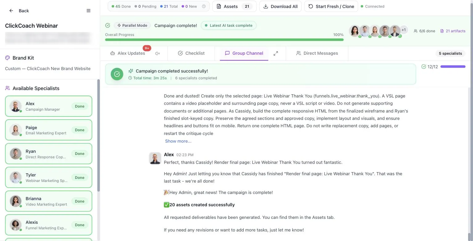Screen dimensions: 473x241
Task: Open the hamburger menu in sidebar
Action: coord(88,11)
